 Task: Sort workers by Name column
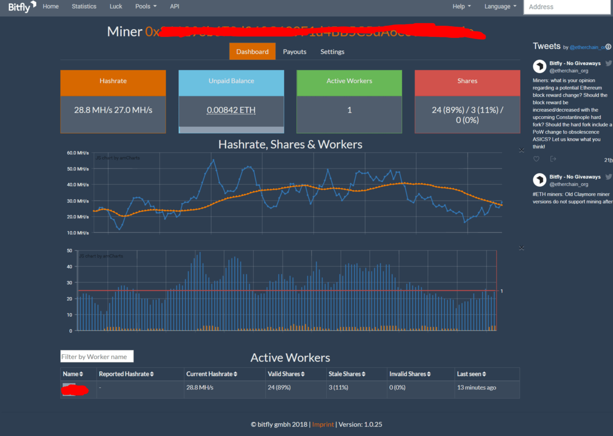click(73, 374)
